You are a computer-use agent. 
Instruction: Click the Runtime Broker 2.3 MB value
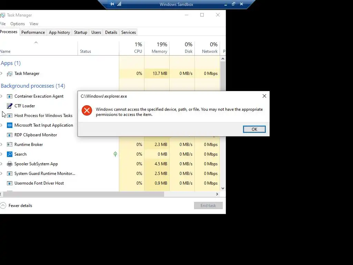click(x=161, y=145)
